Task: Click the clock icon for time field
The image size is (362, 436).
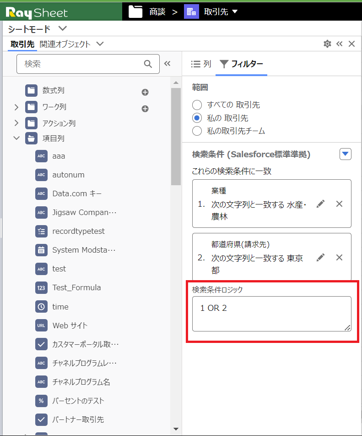Action: point(41,307)
